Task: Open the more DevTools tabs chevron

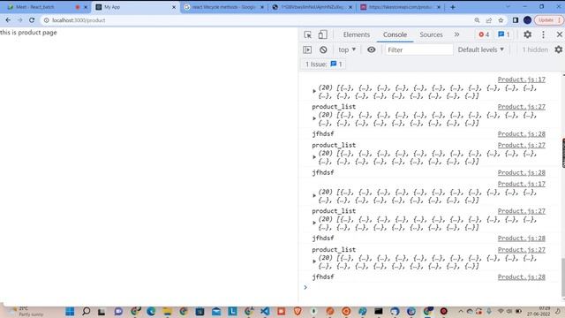Action: pyautogui.click(x=456, y=34)
